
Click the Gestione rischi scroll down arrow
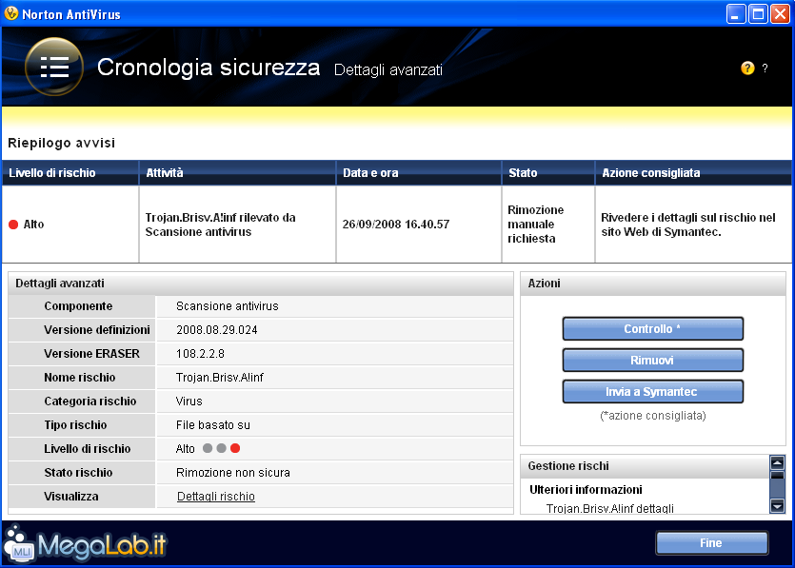coord(777,505)
